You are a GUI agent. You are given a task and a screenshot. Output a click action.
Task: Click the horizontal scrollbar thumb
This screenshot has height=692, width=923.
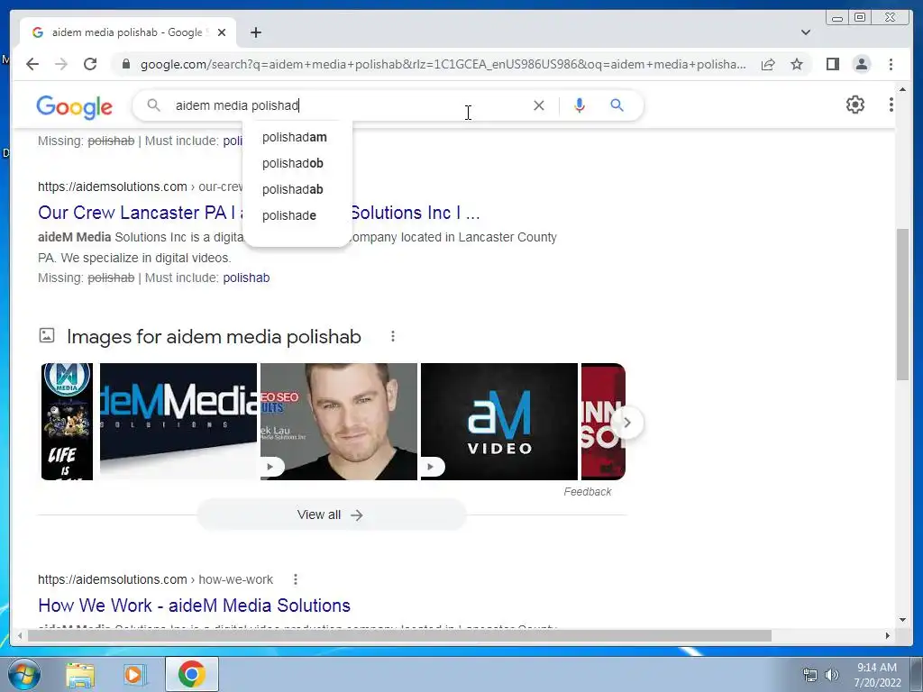tap(399, 635)
